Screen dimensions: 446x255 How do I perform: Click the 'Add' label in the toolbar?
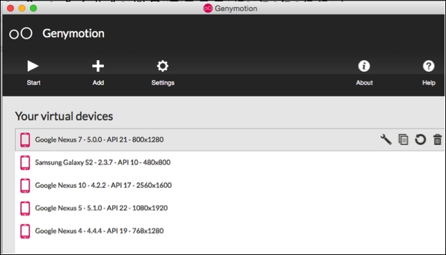coord(98,83)
